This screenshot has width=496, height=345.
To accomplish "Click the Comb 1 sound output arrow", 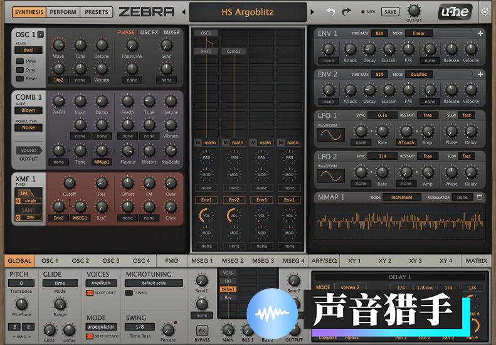I will (29, 151).
